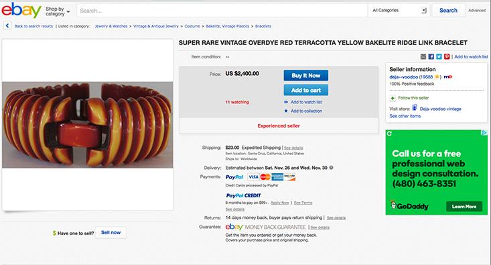Click the Add to cart button
491x265 pixels.
click(306, 91)
